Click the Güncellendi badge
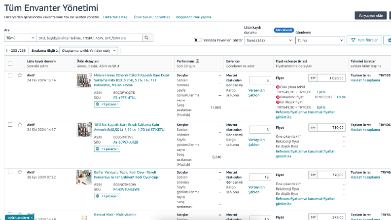The width and height of the screenshot is (391, 220). click(x=284, y=30)
